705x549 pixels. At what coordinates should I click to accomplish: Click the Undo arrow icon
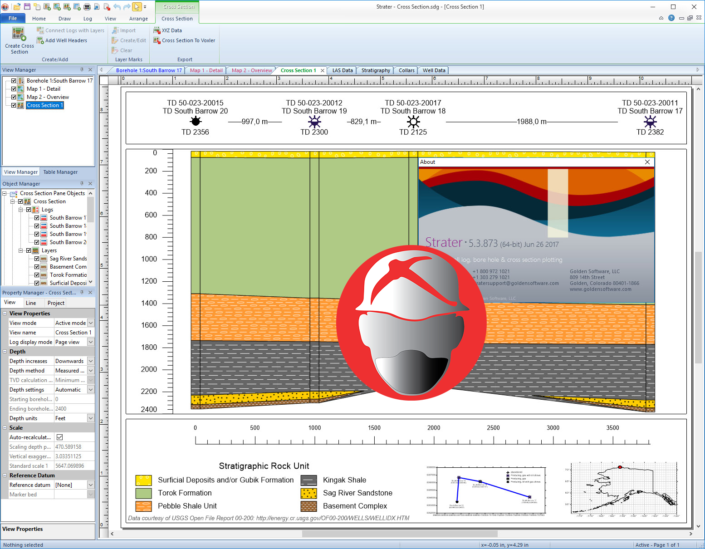coord(117,7)
